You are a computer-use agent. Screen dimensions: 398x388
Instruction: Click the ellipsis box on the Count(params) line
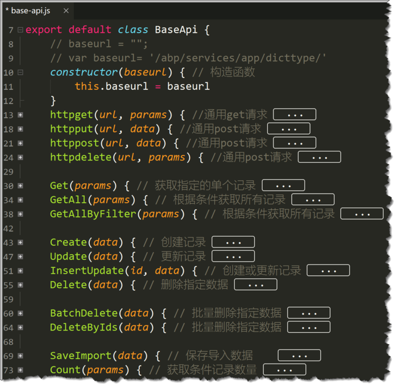click(x=285, y=370)
